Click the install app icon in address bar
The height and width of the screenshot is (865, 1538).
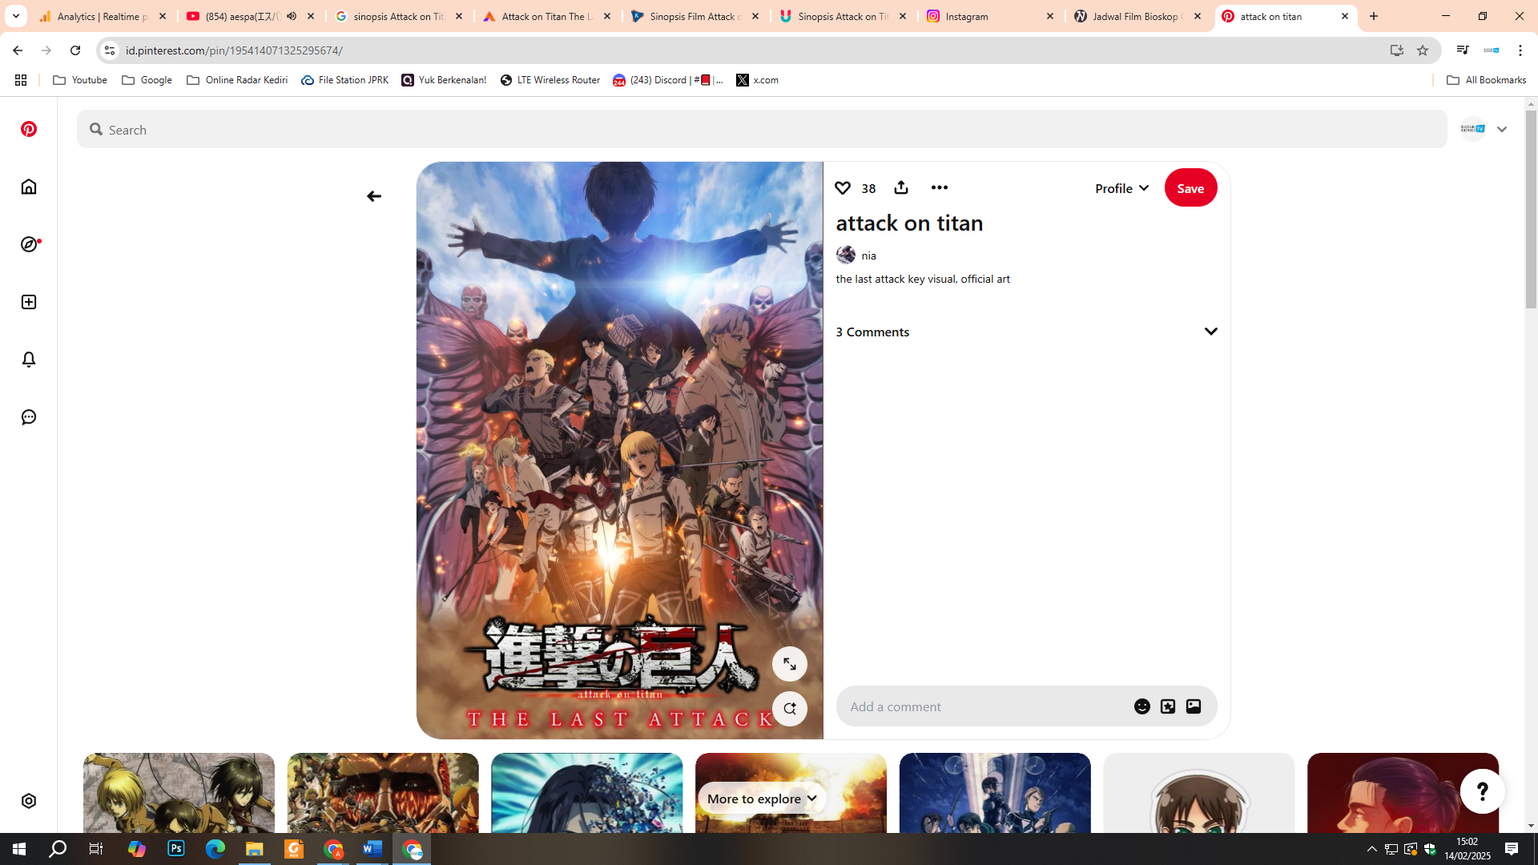[1397, 50]
